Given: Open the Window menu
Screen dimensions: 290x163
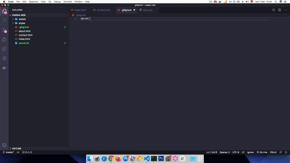Looking at the screenshot, I should pos(78,2).
